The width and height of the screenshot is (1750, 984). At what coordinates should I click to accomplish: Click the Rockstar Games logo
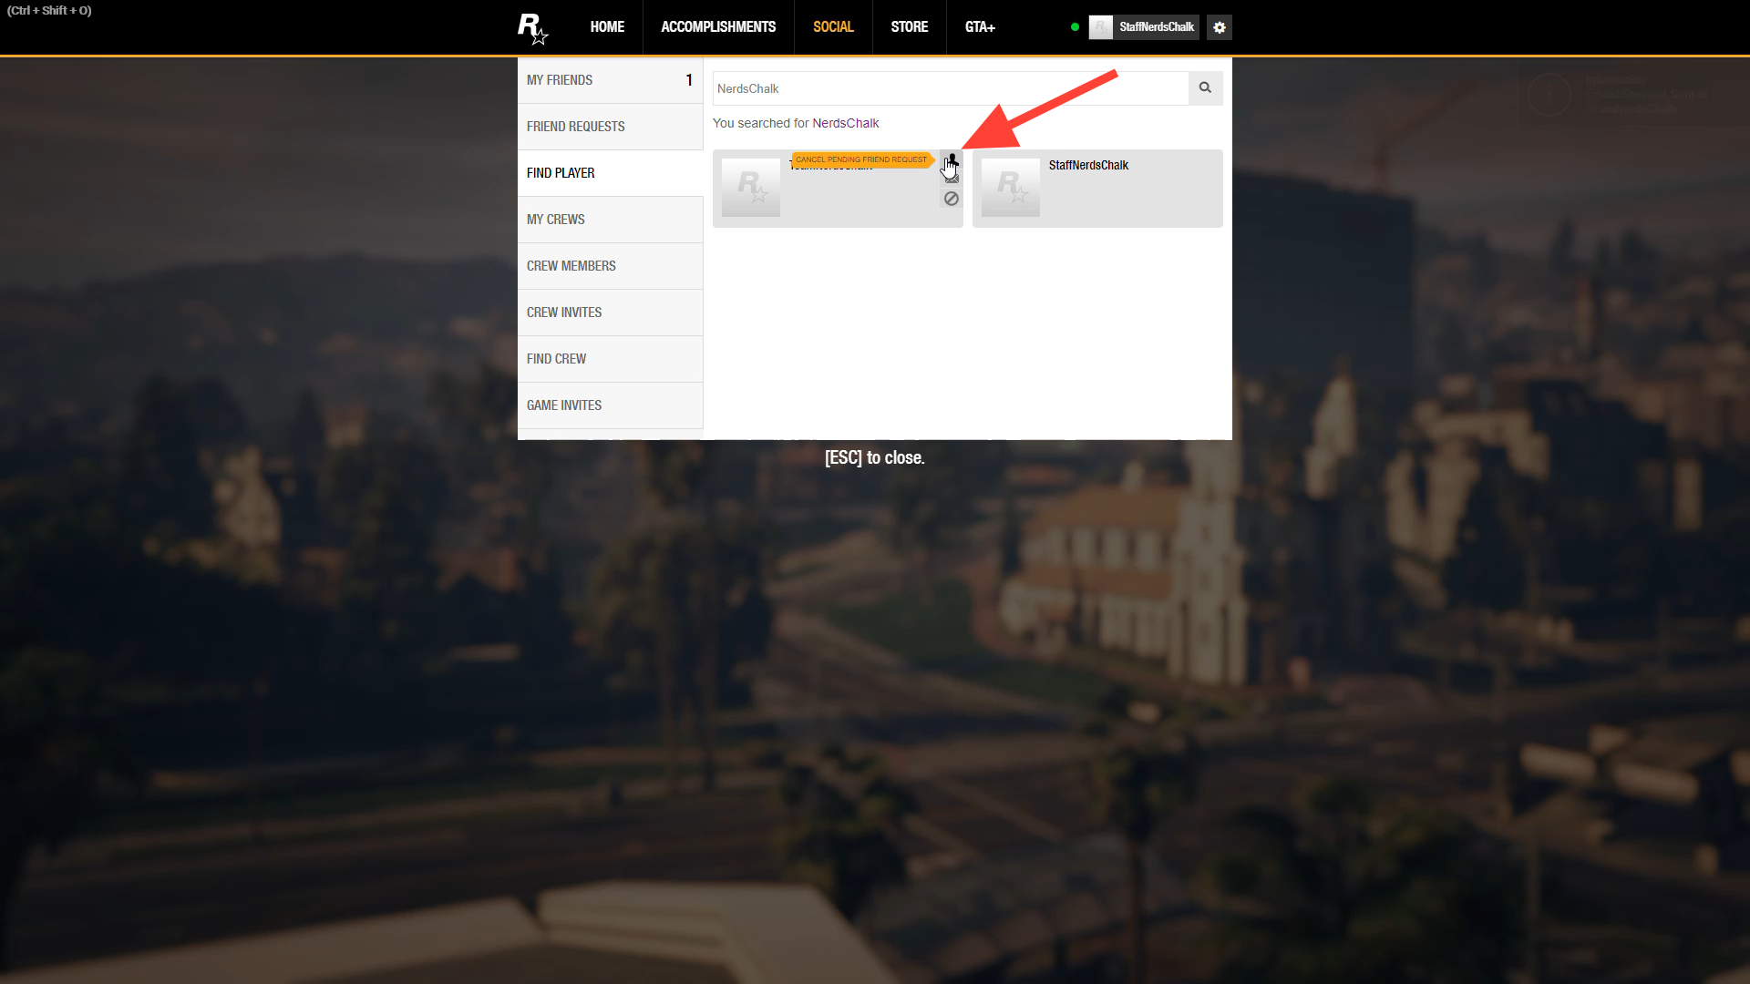532,27
